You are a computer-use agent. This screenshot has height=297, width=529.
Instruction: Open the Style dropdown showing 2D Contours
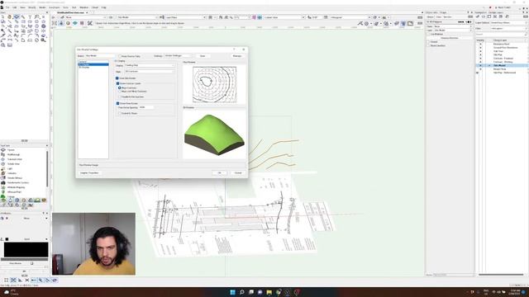tap(150, 72)
